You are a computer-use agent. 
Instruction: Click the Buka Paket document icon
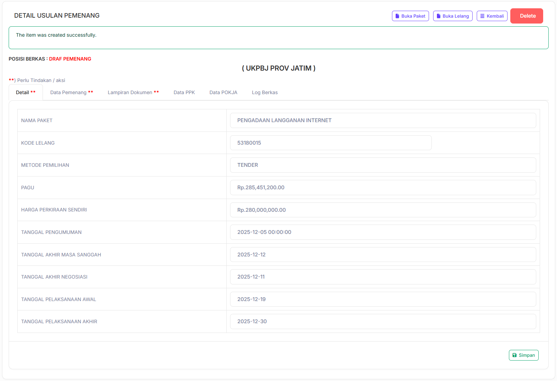[x=397, y=16]
